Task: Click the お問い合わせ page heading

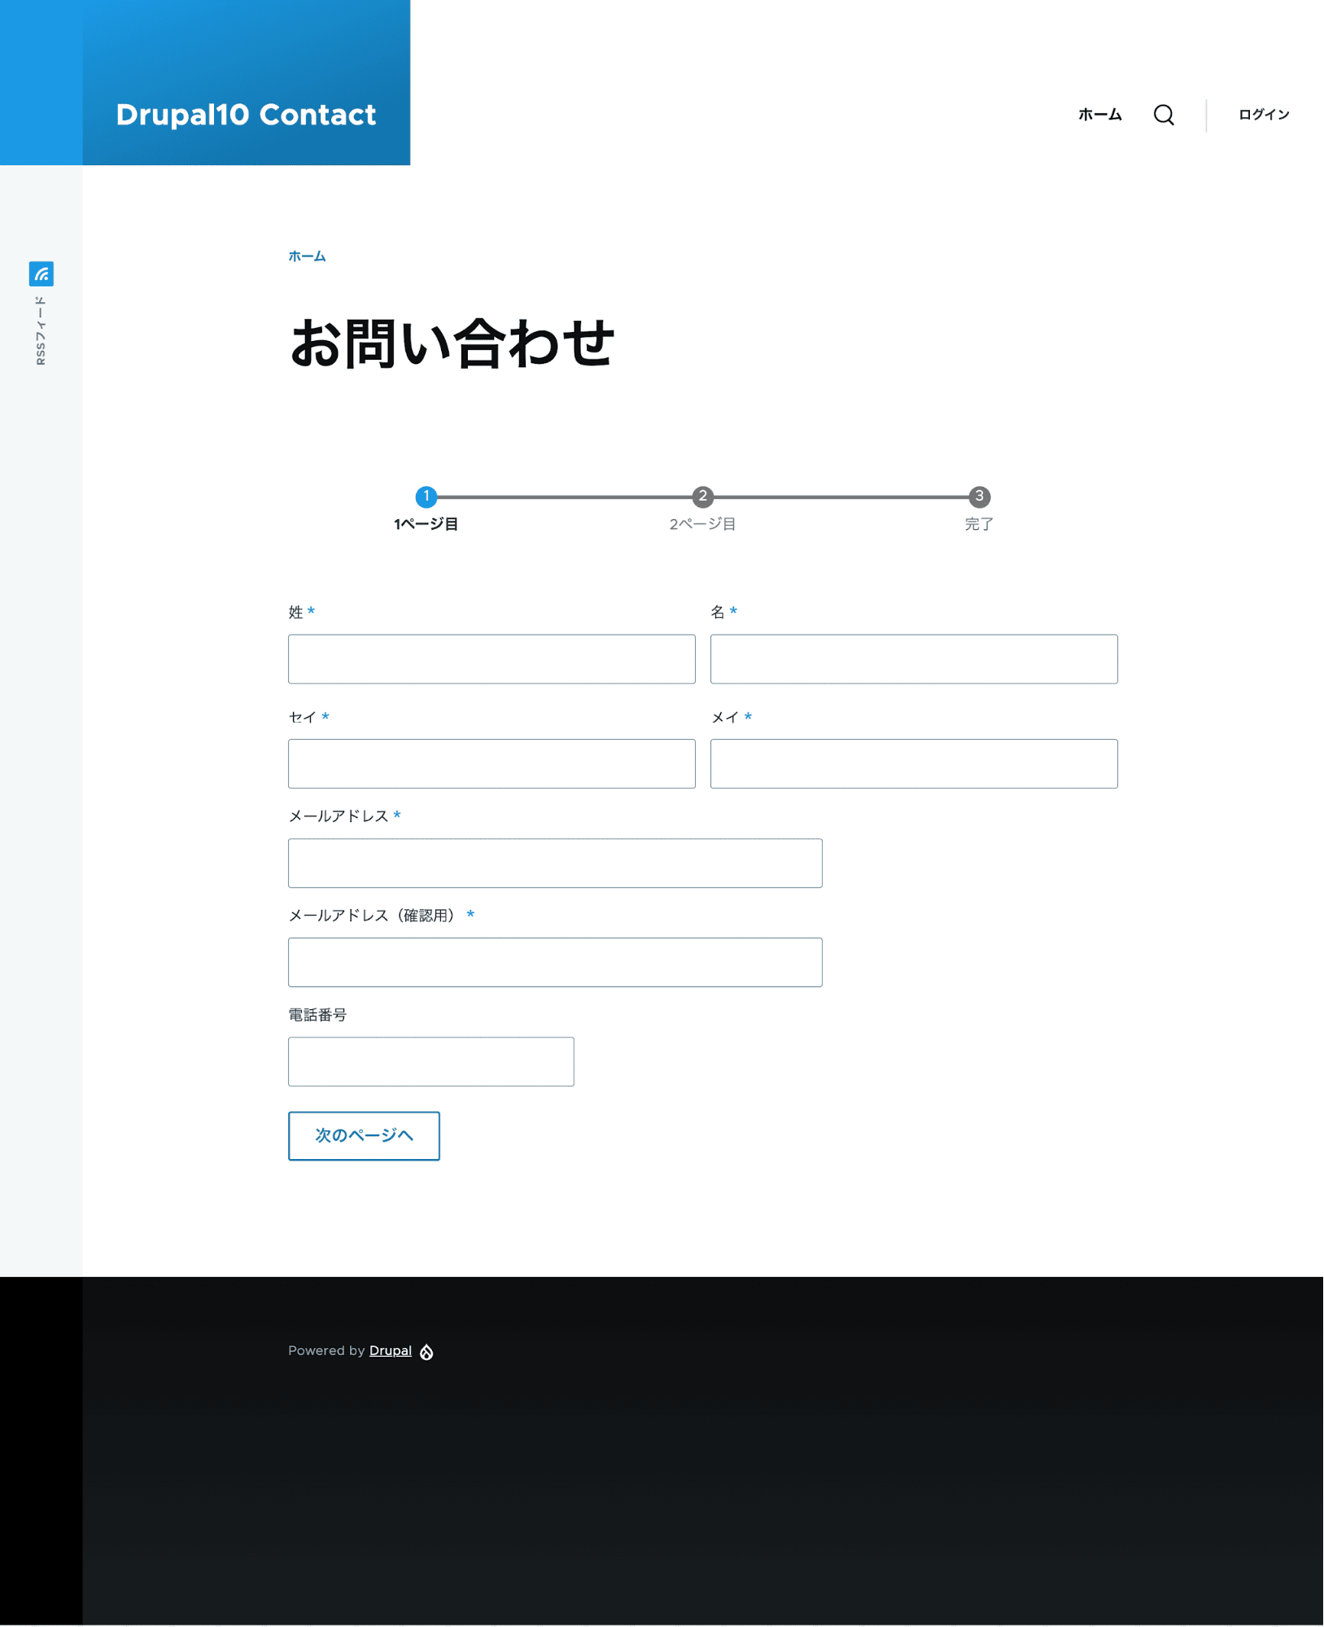Action: pyautogui.click(x=452, y=343)
